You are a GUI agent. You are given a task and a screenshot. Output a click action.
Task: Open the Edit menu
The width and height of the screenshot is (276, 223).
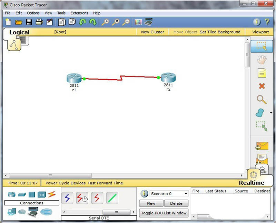(19, 13)
